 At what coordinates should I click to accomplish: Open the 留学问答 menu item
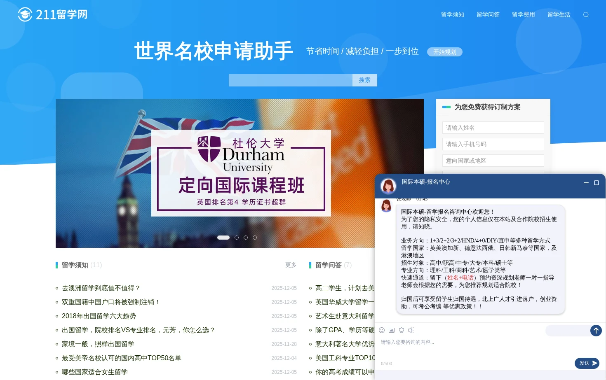point(488,15)
